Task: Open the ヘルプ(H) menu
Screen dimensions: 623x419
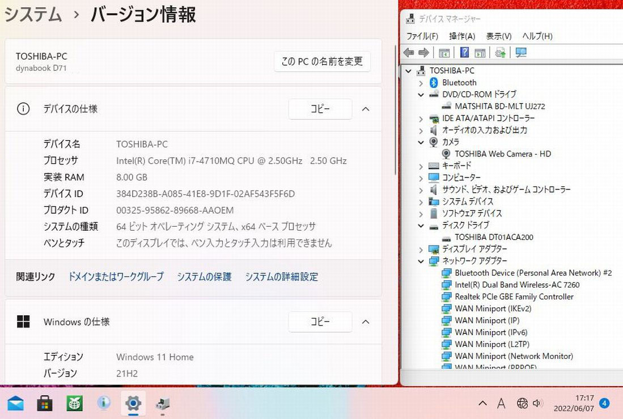Action: point(537,36)
